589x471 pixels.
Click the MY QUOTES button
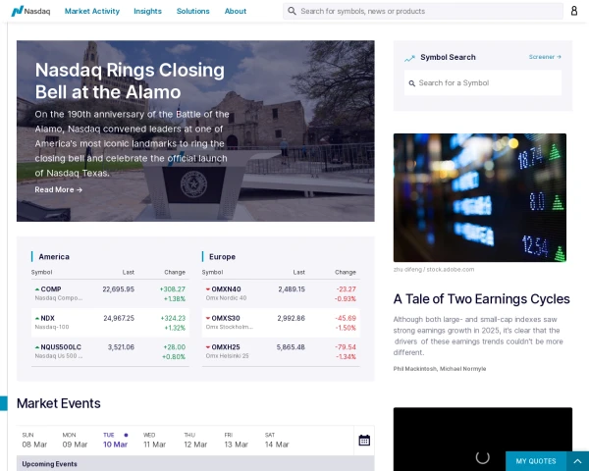click(x=536, y=461)
